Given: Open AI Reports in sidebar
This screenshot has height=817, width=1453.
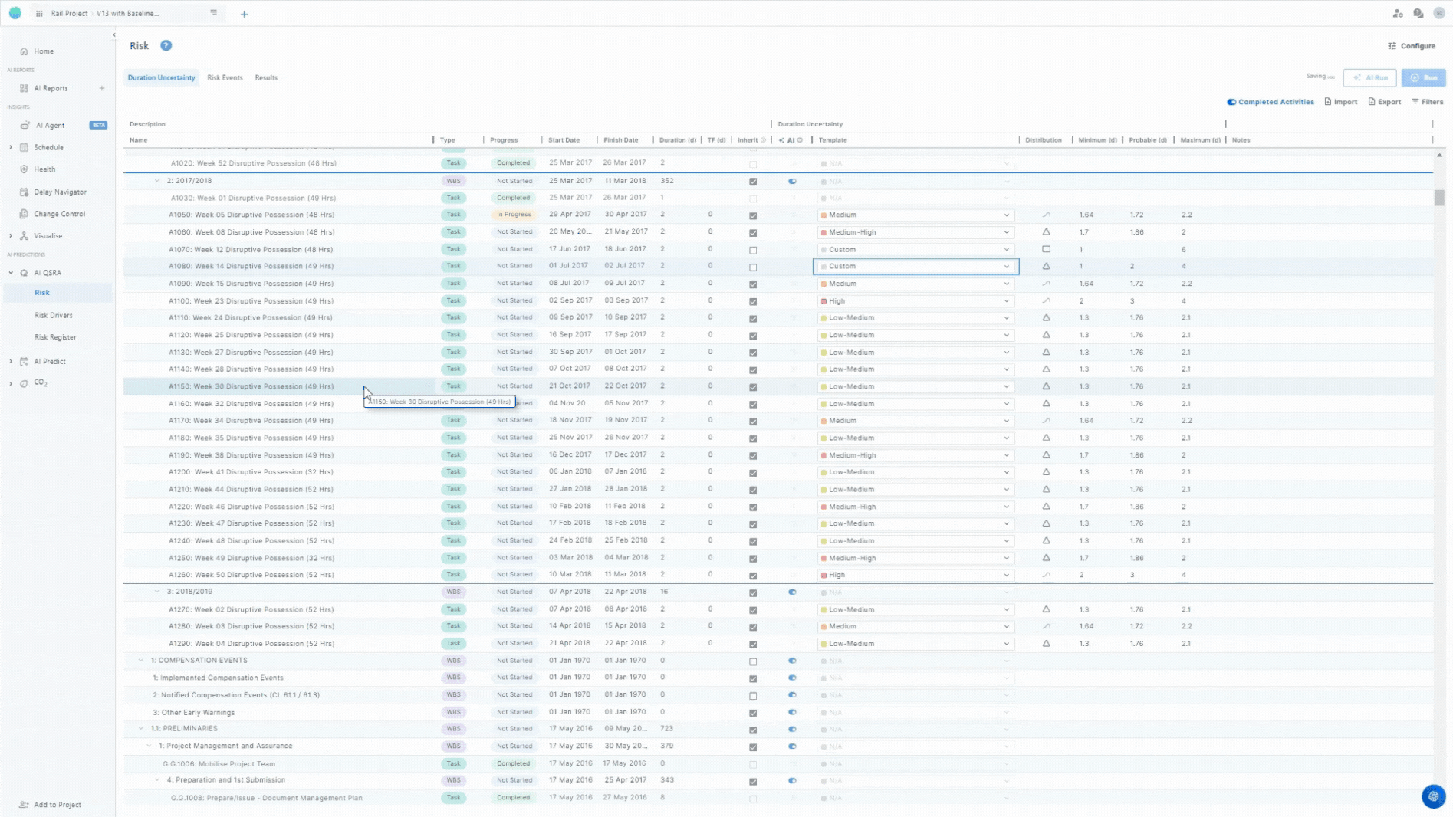Looking at the screenshot, I should (x=51, y=88).
